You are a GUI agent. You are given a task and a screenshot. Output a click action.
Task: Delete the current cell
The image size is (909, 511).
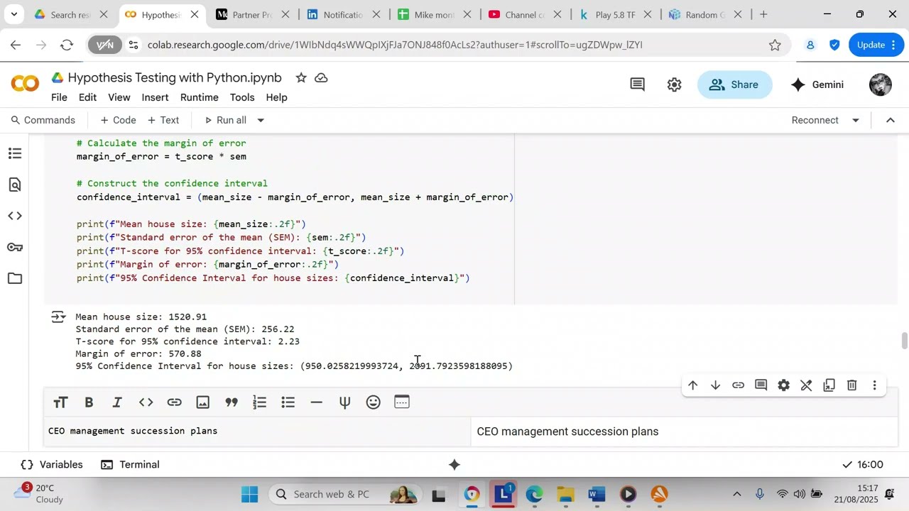851,385
